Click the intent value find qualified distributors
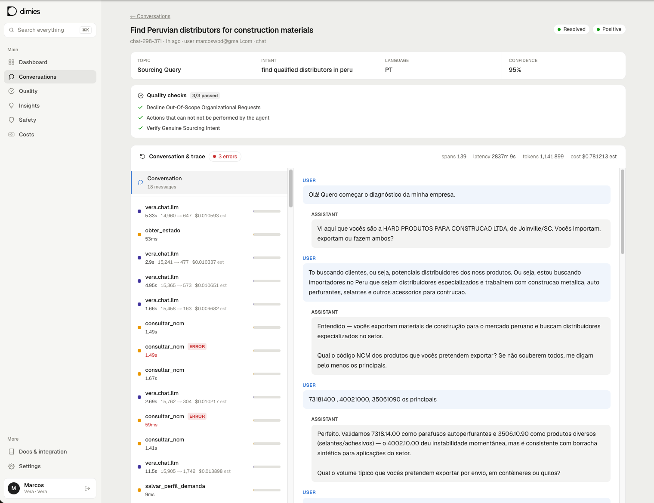The width and height of the screenshot is (654, 503). 307,70
